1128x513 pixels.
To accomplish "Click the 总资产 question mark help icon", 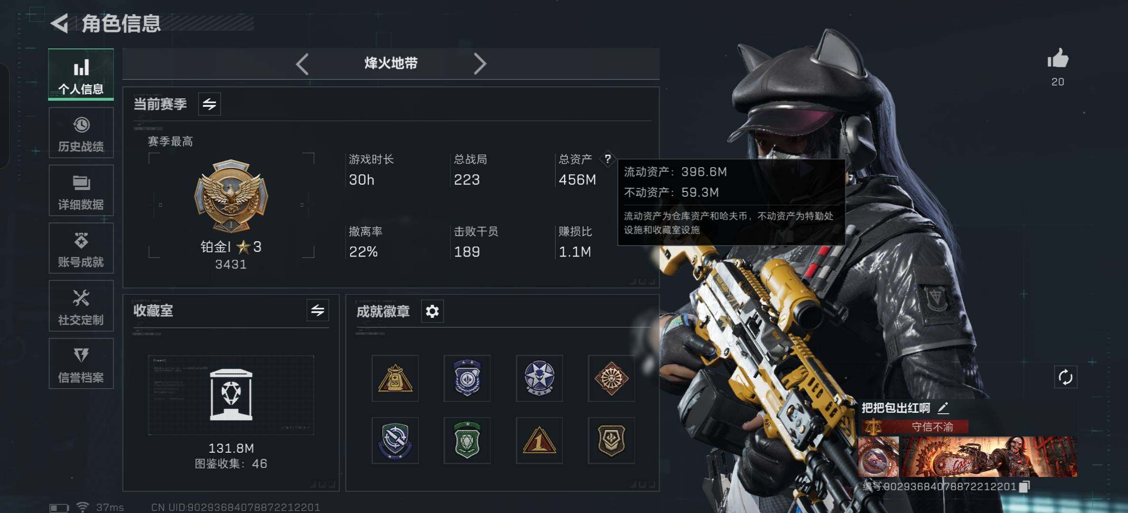I will pyautogui.click(x=608, y=159).
